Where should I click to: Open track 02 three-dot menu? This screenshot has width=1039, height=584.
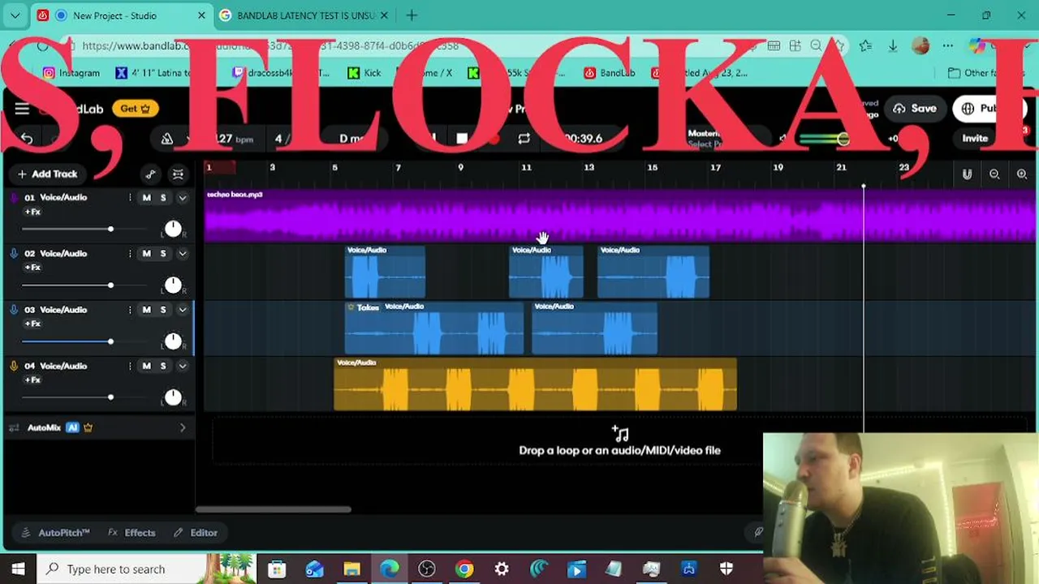pos(130,254)
